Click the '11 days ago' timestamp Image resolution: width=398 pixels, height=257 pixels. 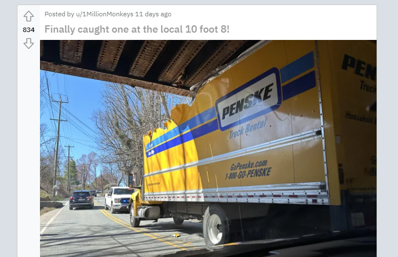[153, 14]
